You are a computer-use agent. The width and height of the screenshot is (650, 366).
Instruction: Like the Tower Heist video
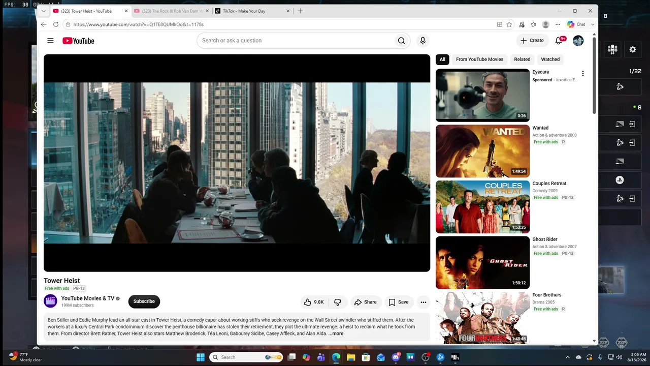click(314, 302)
